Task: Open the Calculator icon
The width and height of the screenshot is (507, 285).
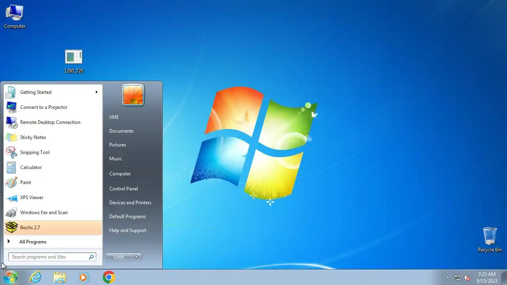Action: point(11,167)
